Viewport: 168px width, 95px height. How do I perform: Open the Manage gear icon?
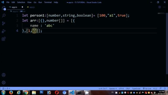point(4,83)
